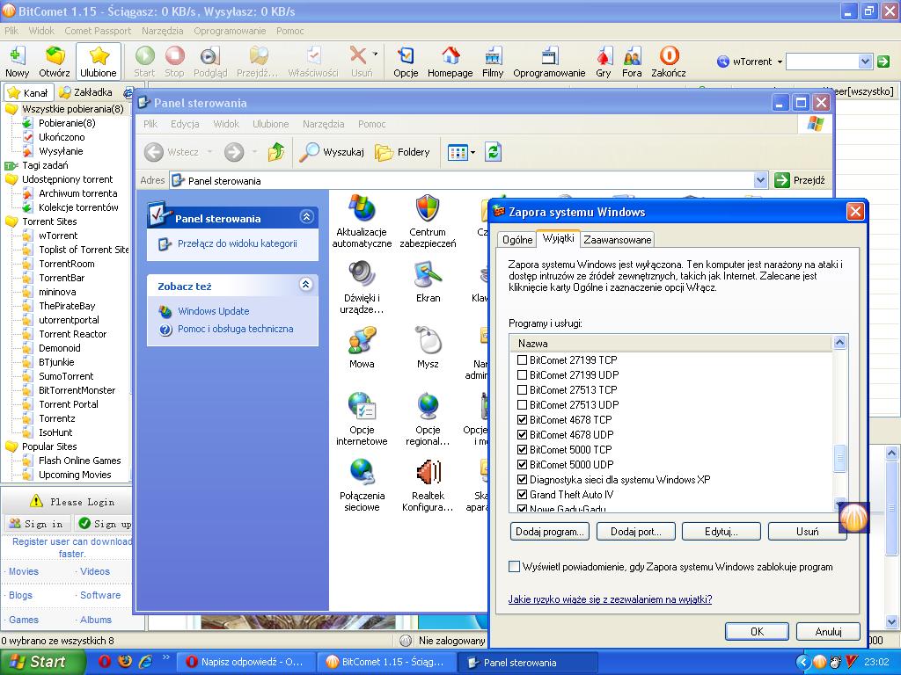Click the Wyszukaj button in Panel sterowania
This screenshot has width=901, height=675.
coord(332,152)
